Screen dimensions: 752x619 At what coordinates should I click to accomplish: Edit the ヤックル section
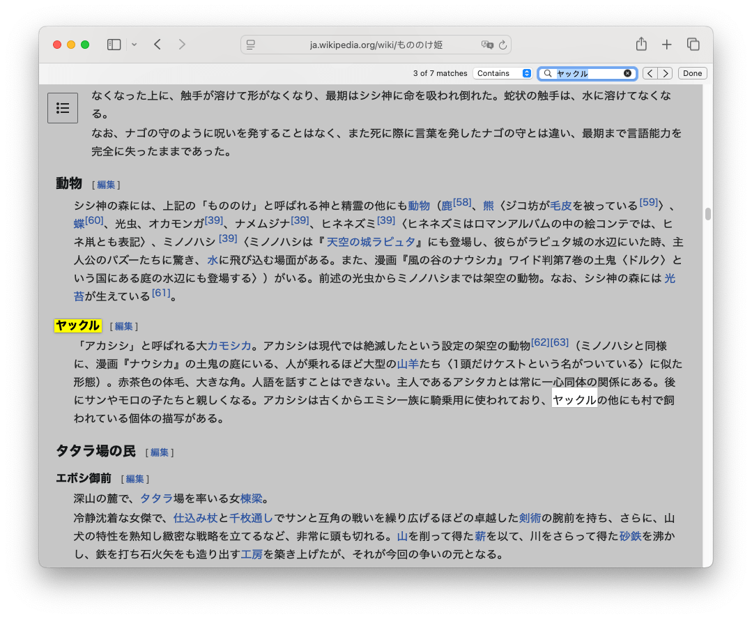[x=124, y=326]
